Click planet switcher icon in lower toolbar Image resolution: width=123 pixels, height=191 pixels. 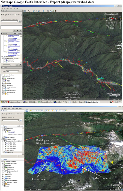point(53,111)
